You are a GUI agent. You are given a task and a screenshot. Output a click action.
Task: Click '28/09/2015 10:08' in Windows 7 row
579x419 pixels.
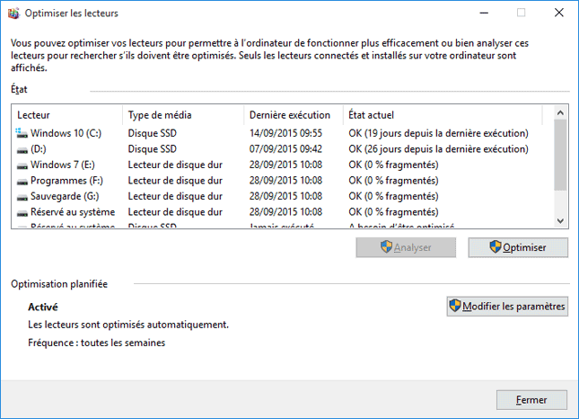pyautogui.click(x=285, y=165)
